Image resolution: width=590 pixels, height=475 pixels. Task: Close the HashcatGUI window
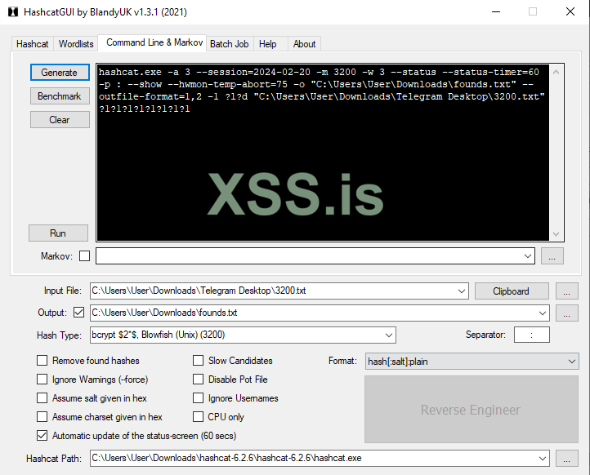tap(570, 12)
